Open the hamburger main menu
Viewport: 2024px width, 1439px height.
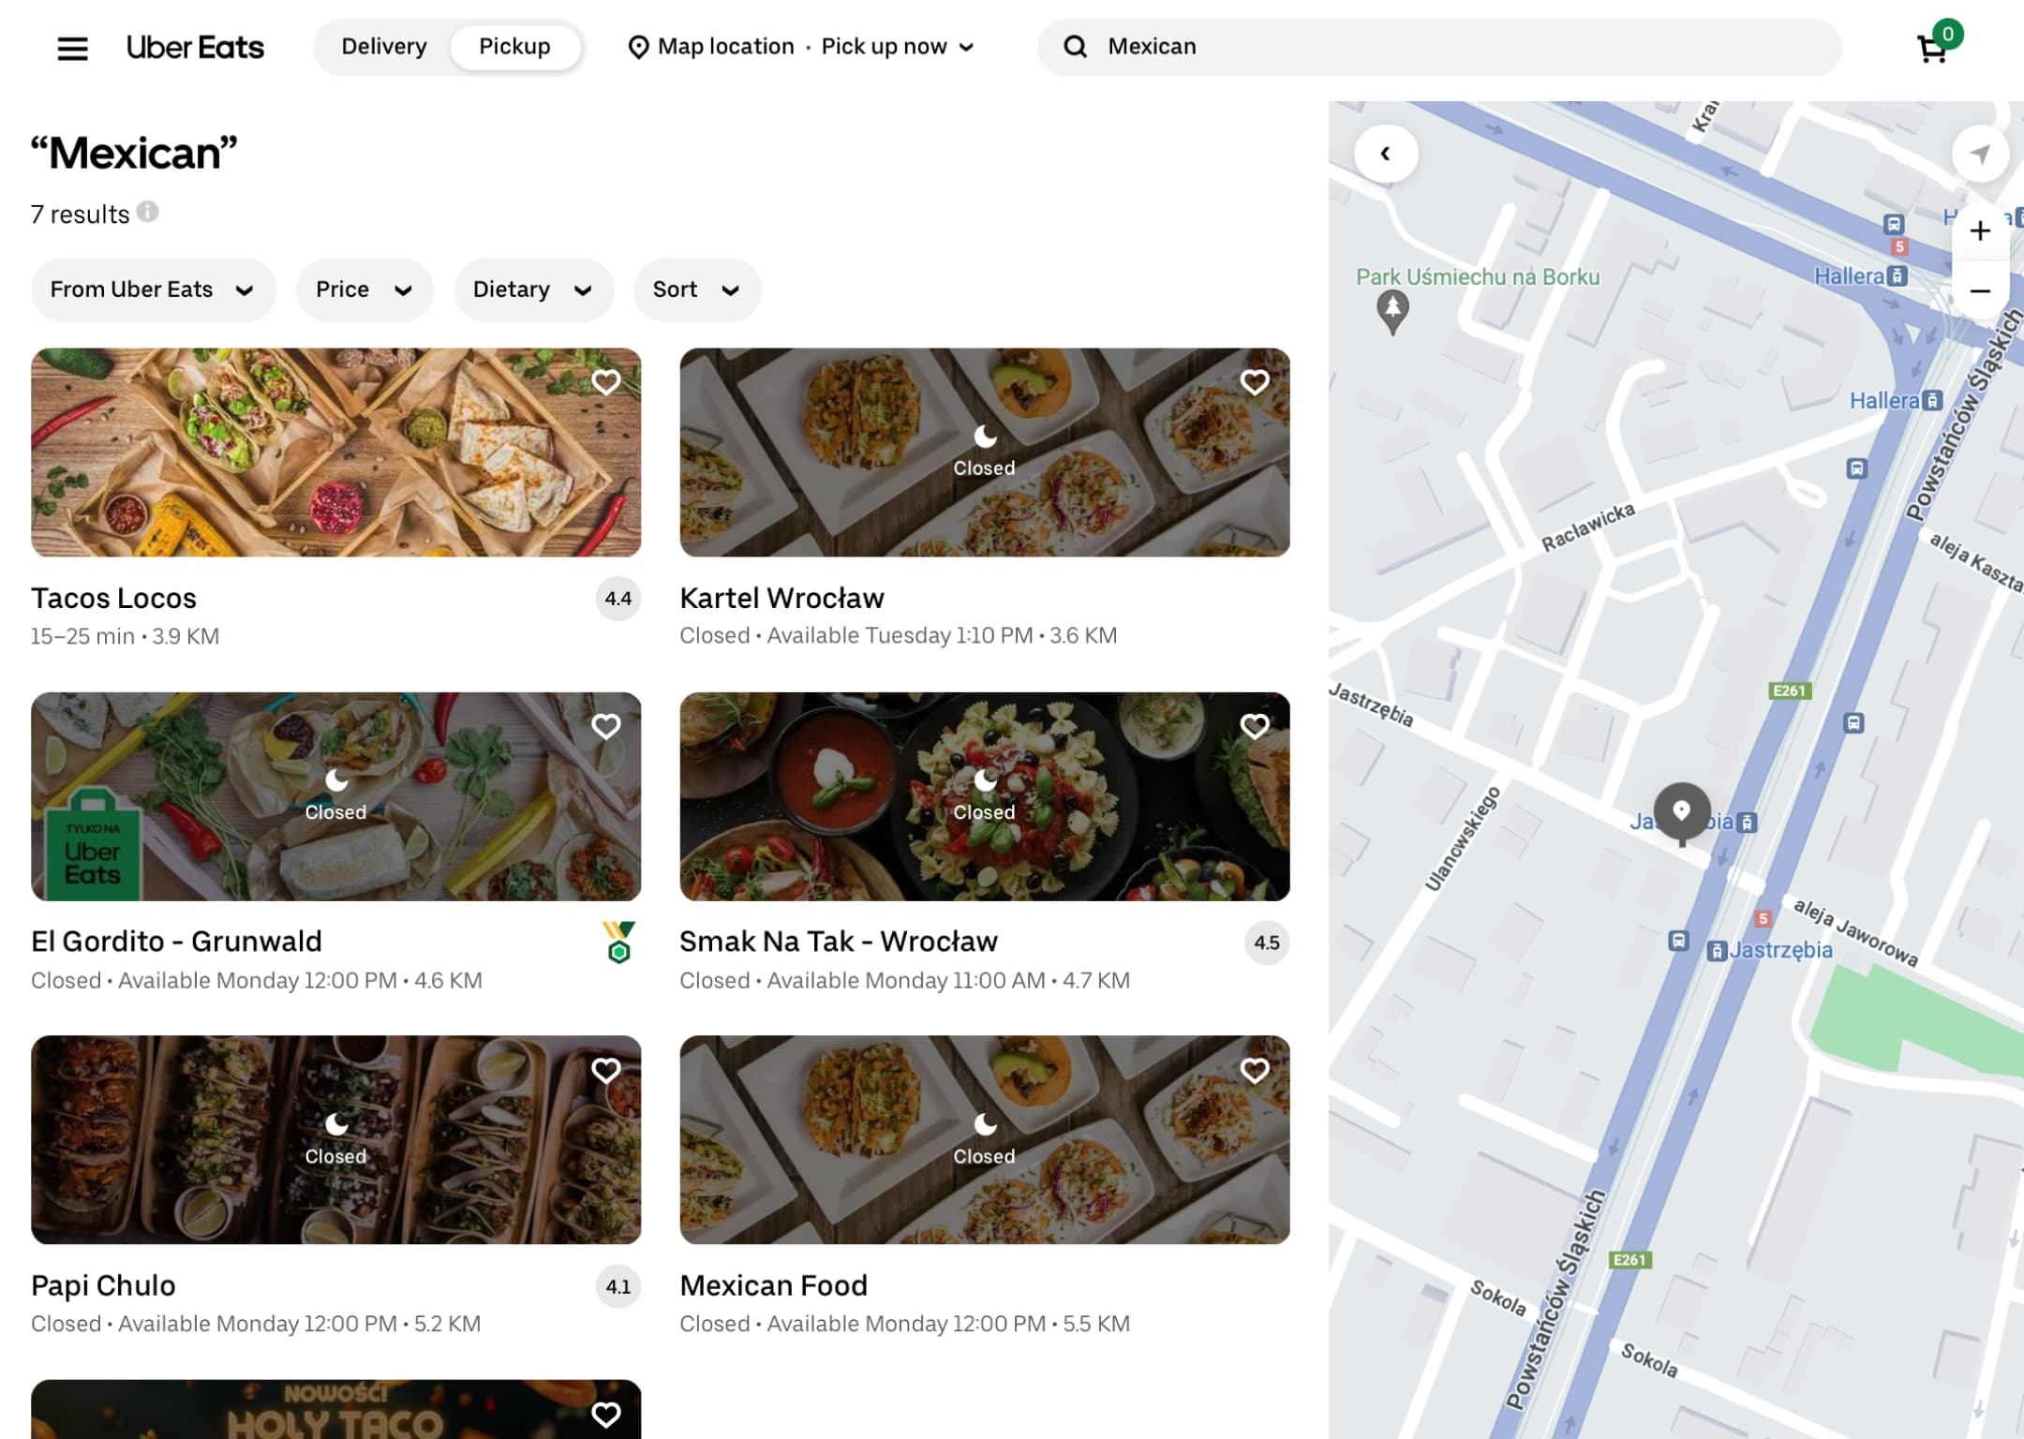click(x=72, y=48)
